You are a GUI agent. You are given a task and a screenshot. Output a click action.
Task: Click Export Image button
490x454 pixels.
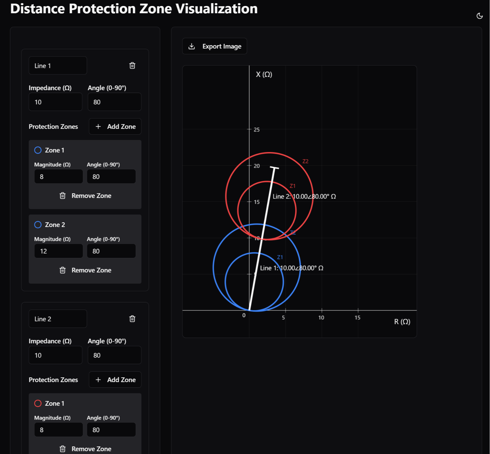click(x=215, y=46)
